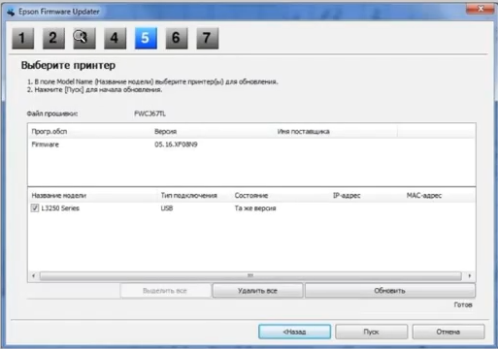The width and height of the screenshot is (498, 349).
Task: Click scrollbar right arrow
Action: (x=470, y=276)
